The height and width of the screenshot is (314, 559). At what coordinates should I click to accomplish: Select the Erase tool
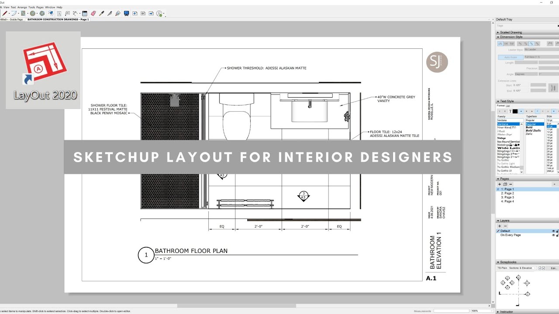pos(93,14)
